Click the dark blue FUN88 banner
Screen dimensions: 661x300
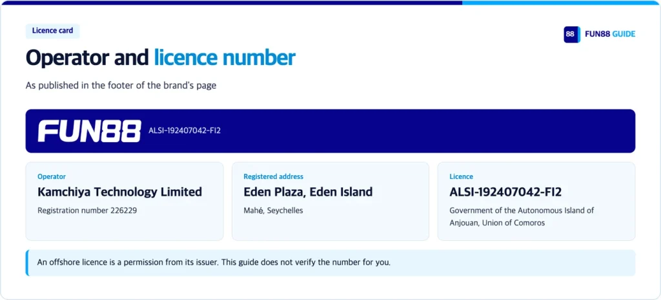point(330,131)
